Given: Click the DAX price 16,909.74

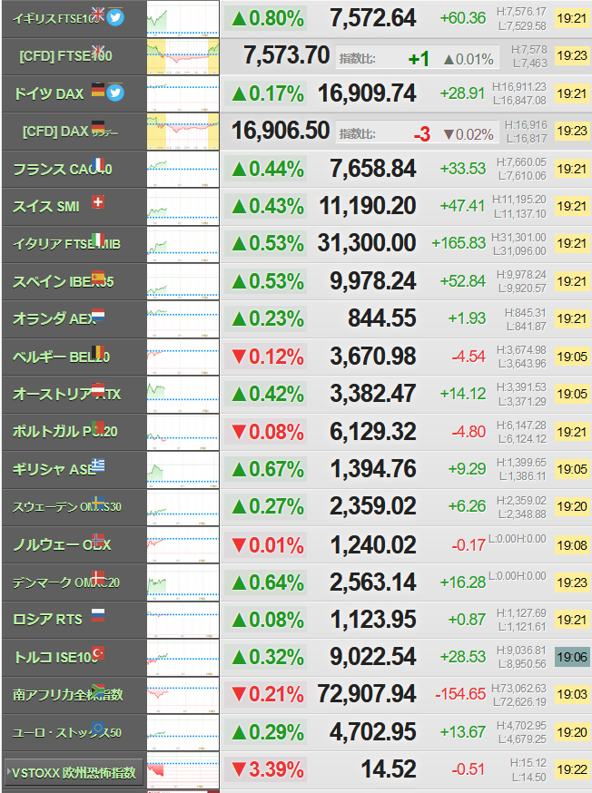Looking at the screenshot, I should point(367,94).
